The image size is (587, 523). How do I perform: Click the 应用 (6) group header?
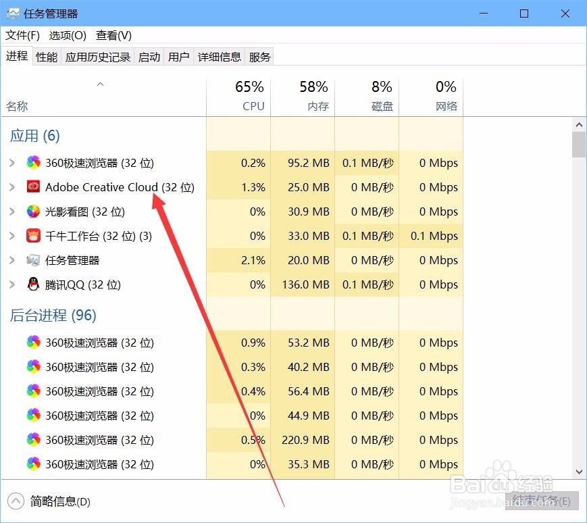[x=35, y=136]
